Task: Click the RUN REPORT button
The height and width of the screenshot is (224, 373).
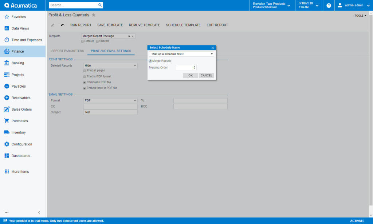Action: (x=81, y=25)
